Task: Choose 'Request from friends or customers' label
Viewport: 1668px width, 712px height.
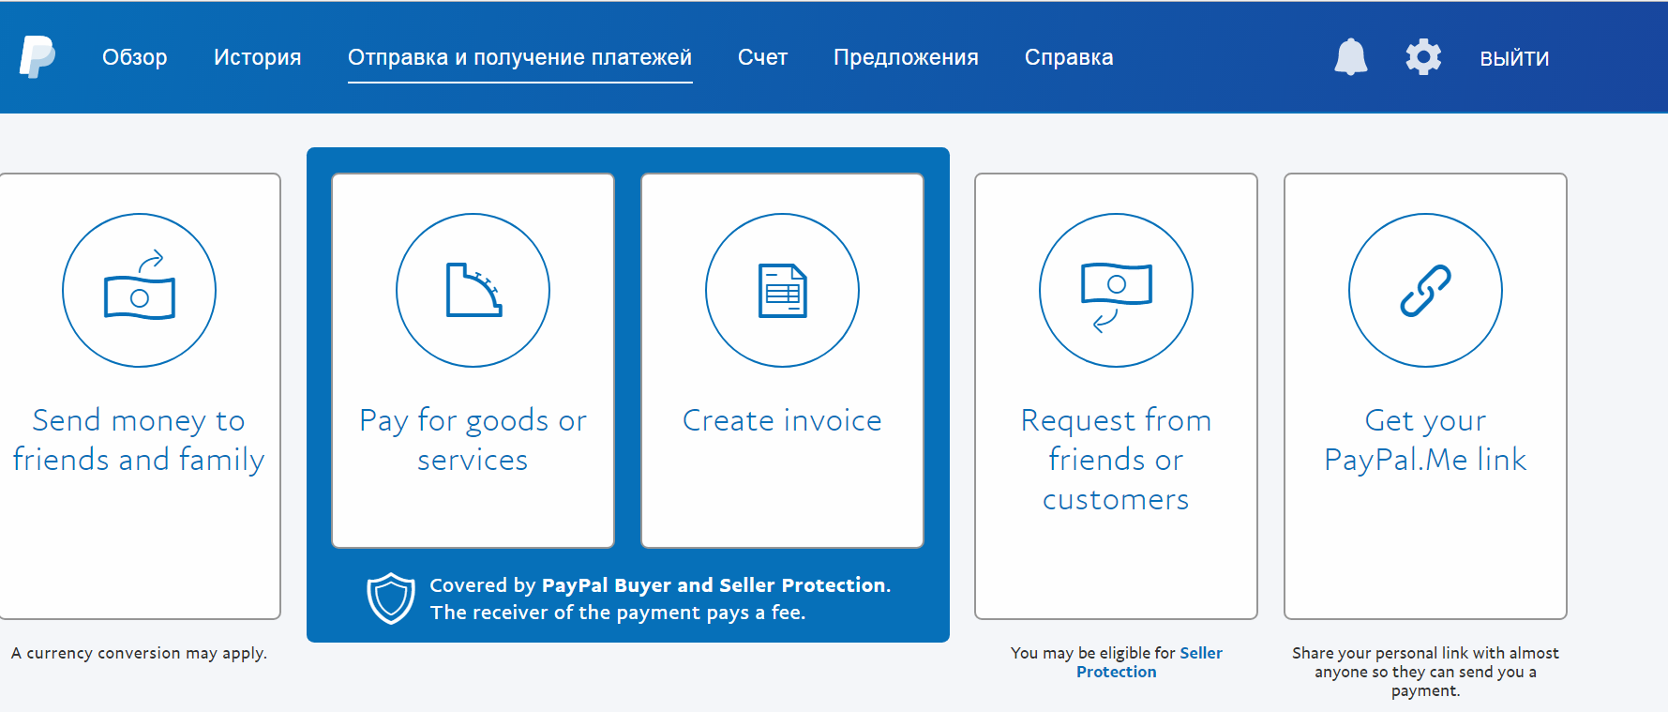Action: point(1116,460)
